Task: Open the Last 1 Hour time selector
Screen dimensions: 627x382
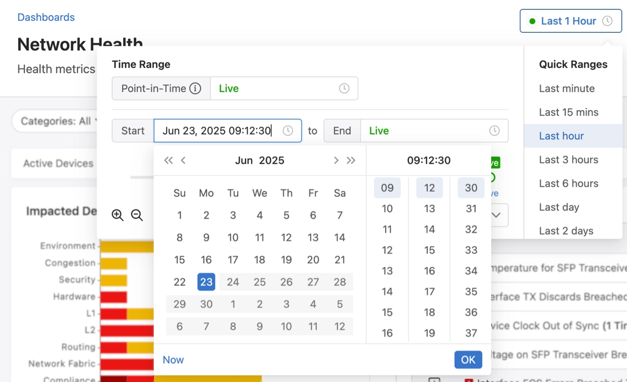Action: click(570, 21)
